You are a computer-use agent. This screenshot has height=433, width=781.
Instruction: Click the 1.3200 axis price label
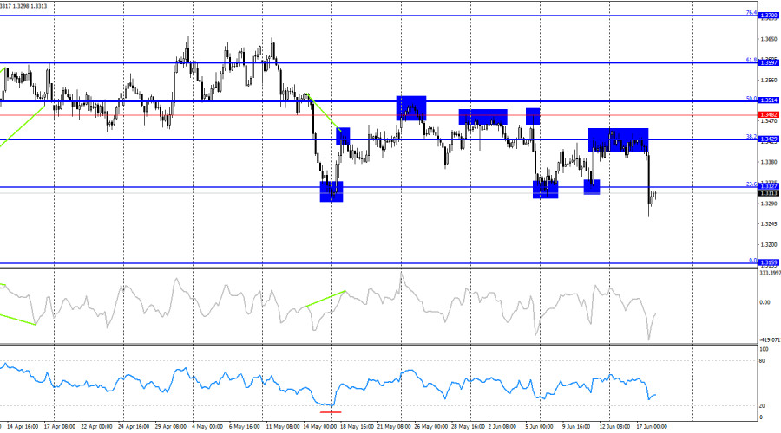[769, 244]
